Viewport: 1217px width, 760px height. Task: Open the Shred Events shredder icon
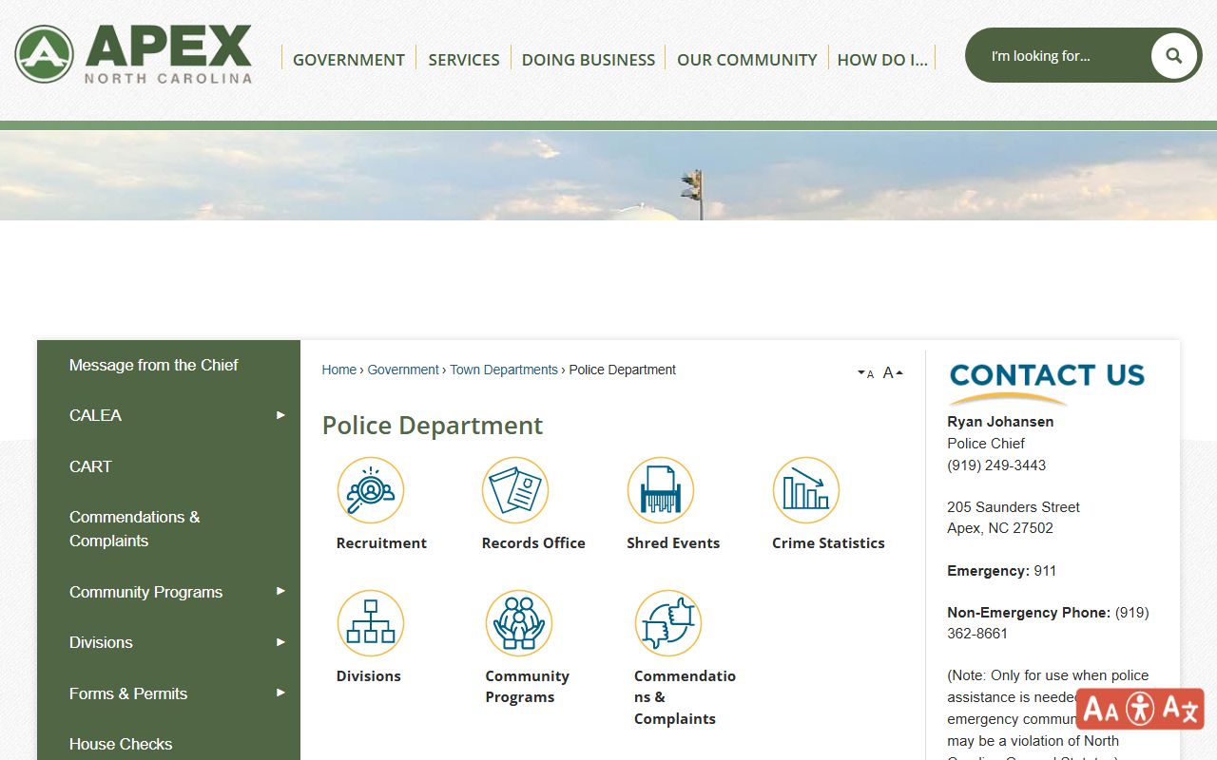coord(661,490)
